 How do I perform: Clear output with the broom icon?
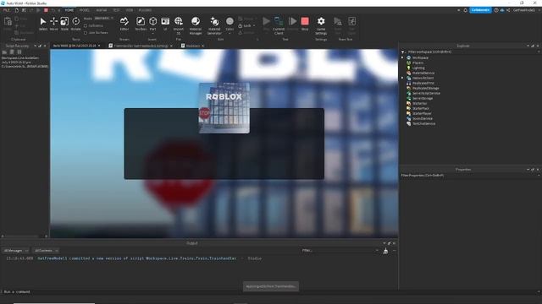click(x=385, y=251)
